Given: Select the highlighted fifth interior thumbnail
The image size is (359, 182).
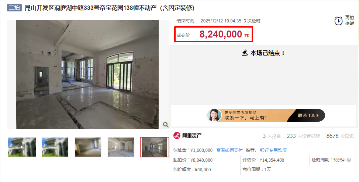Looking at the screenshot, I should (x=155, y=147).
